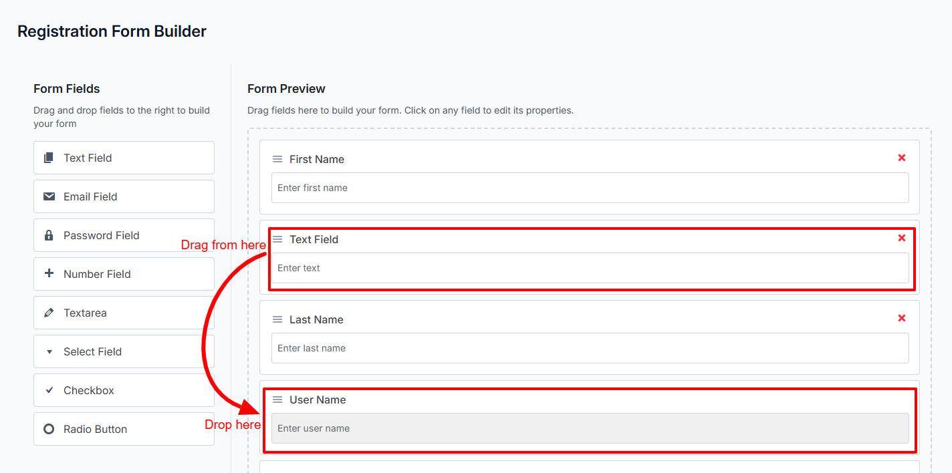The width and height of the screenshot is (952, 473).
Task: Focus the Enter text input box
Action: tap(590, 268)
